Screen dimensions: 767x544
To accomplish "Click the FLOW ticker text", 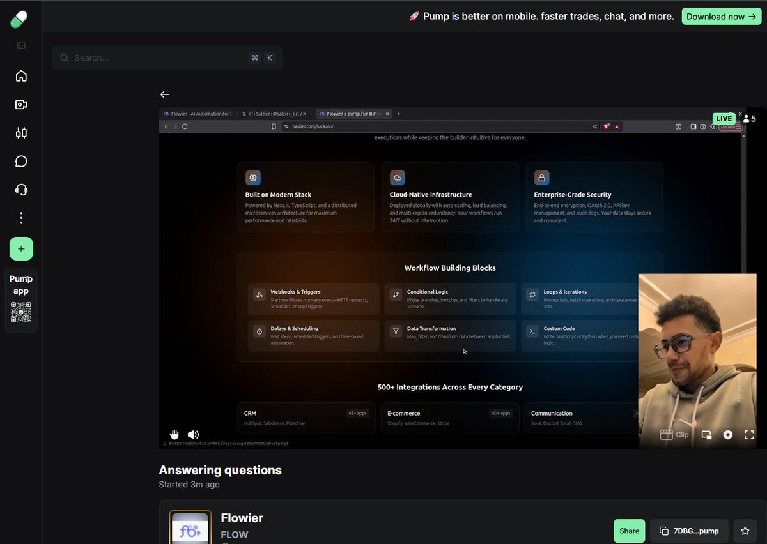I will pos(235,534).
